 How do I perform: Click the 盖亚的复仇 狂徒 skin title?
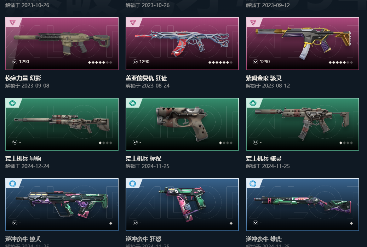point(146,78)
